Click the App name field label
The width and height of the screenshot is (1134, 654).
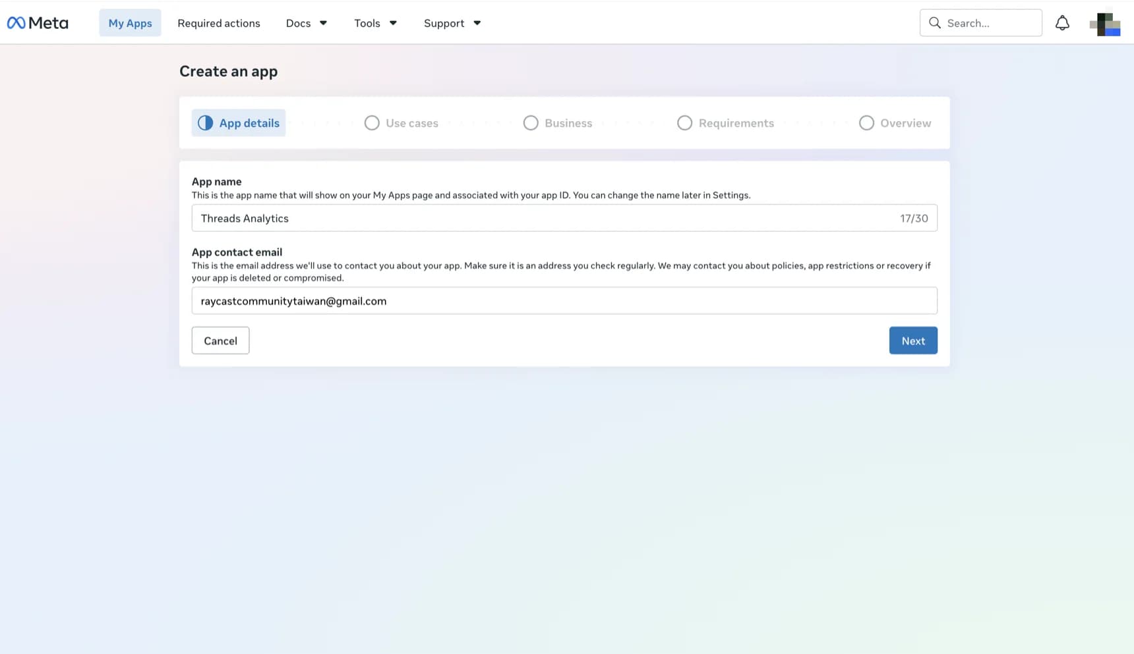pyautogui.click(x=216, y=182)
